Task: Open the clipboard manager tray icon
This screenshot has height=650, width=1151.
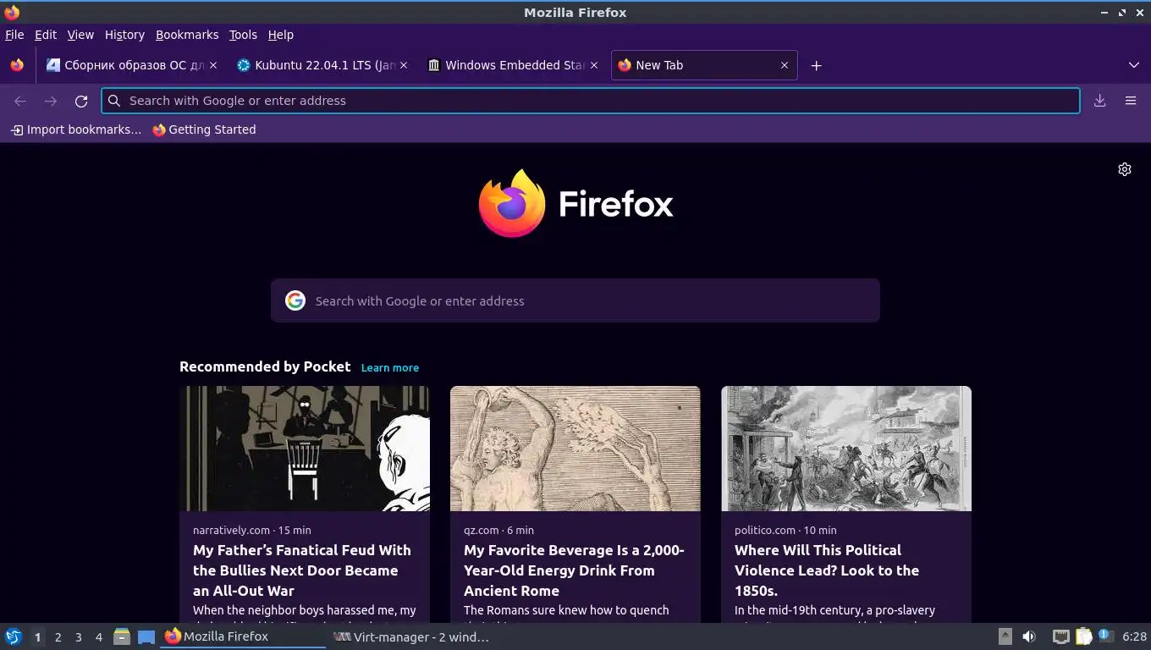Action: click(x=1084, y=636)
